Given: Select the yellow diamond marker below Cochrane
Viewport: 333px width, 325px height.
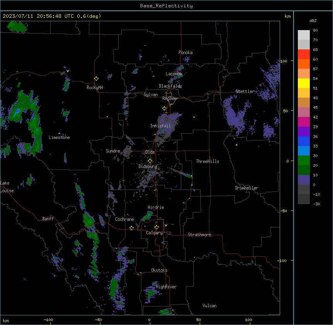Looking at the screenshot, I should 131,228.
